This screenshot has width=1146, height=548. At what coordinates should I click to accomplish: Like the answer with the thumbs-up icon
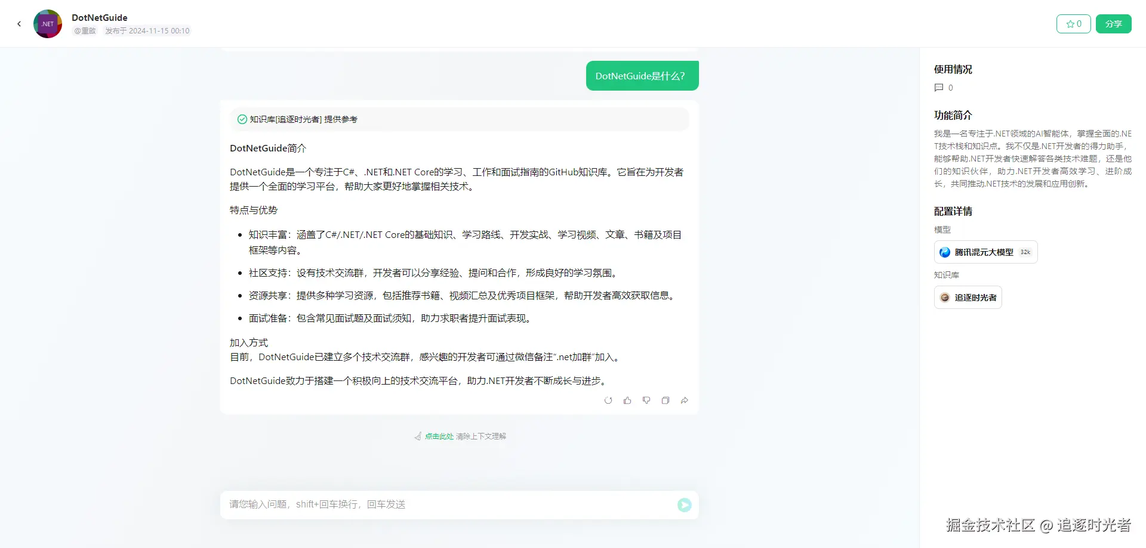pyautogui.click(x=627, y=401)
